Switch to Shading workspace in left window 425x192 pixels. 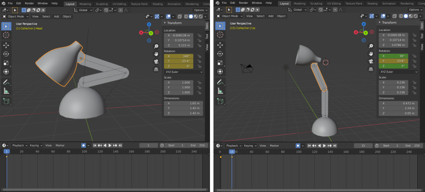158,4
